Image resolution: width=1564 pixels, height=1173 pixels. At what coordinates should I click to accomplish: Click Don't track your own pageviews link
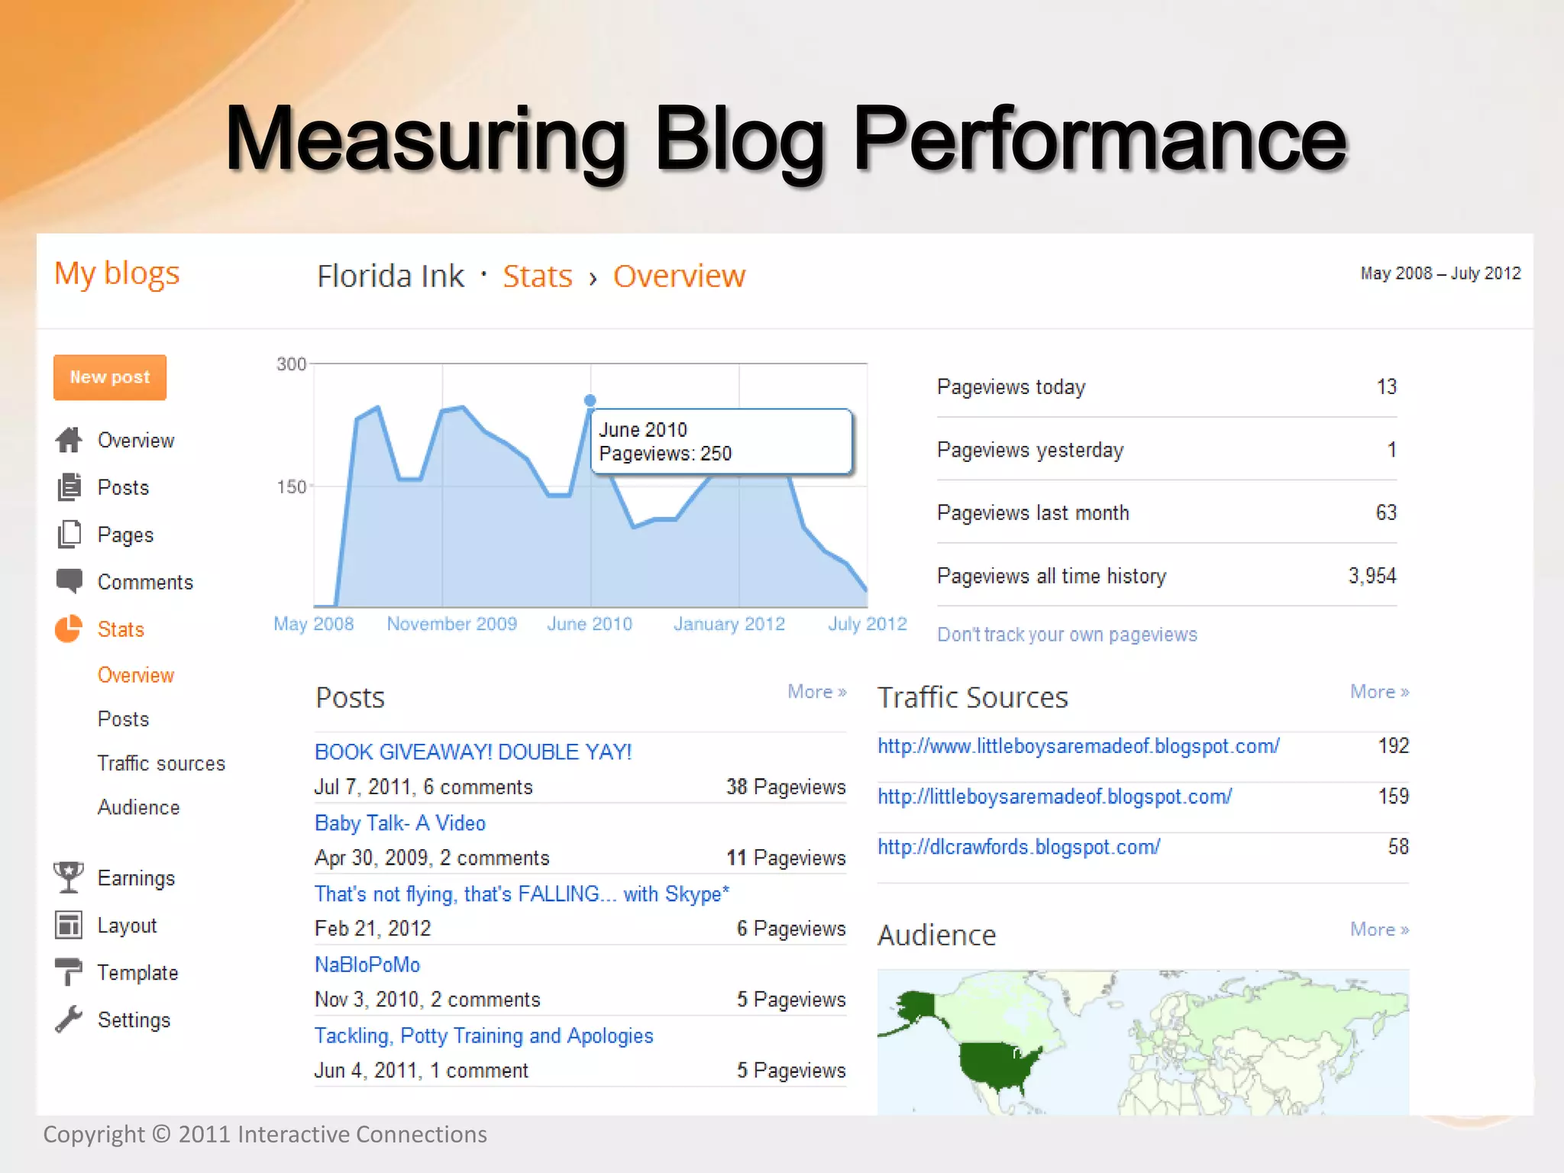click(1067, 635)
